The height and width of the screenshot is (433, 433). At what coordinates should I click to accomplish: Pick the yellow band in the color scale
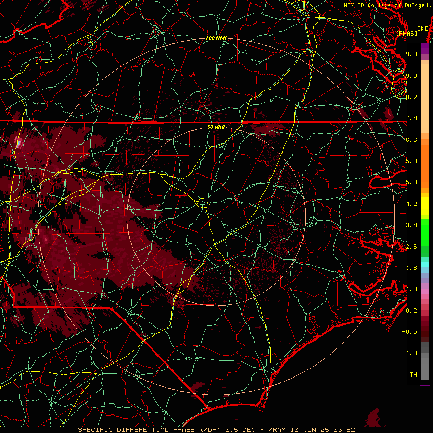tap(425, 206)
